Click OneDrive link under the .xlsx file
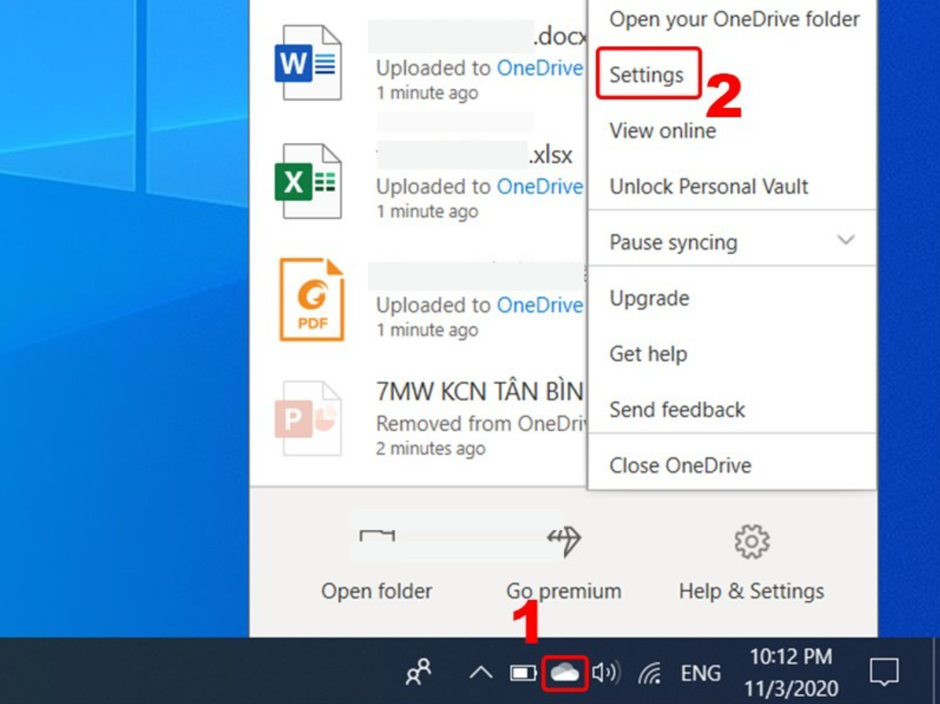Image resolution: width=940 pixels, height=704 pixels. (x=540, y=186)
